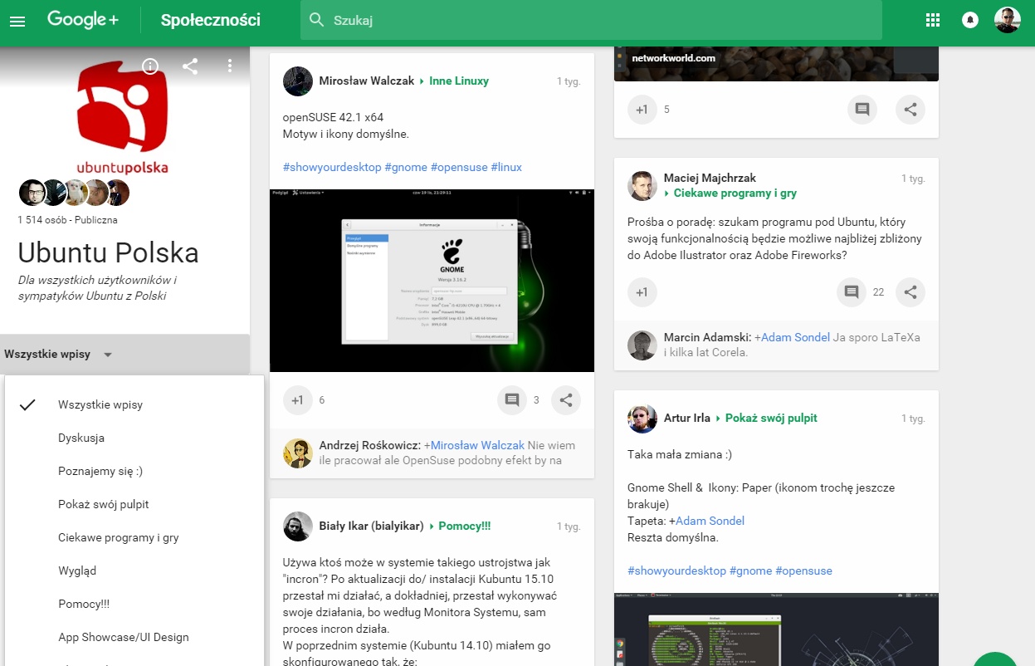1035x666 pixels.
Task: Open Artur Irla's author name
Action: point(687,419)
